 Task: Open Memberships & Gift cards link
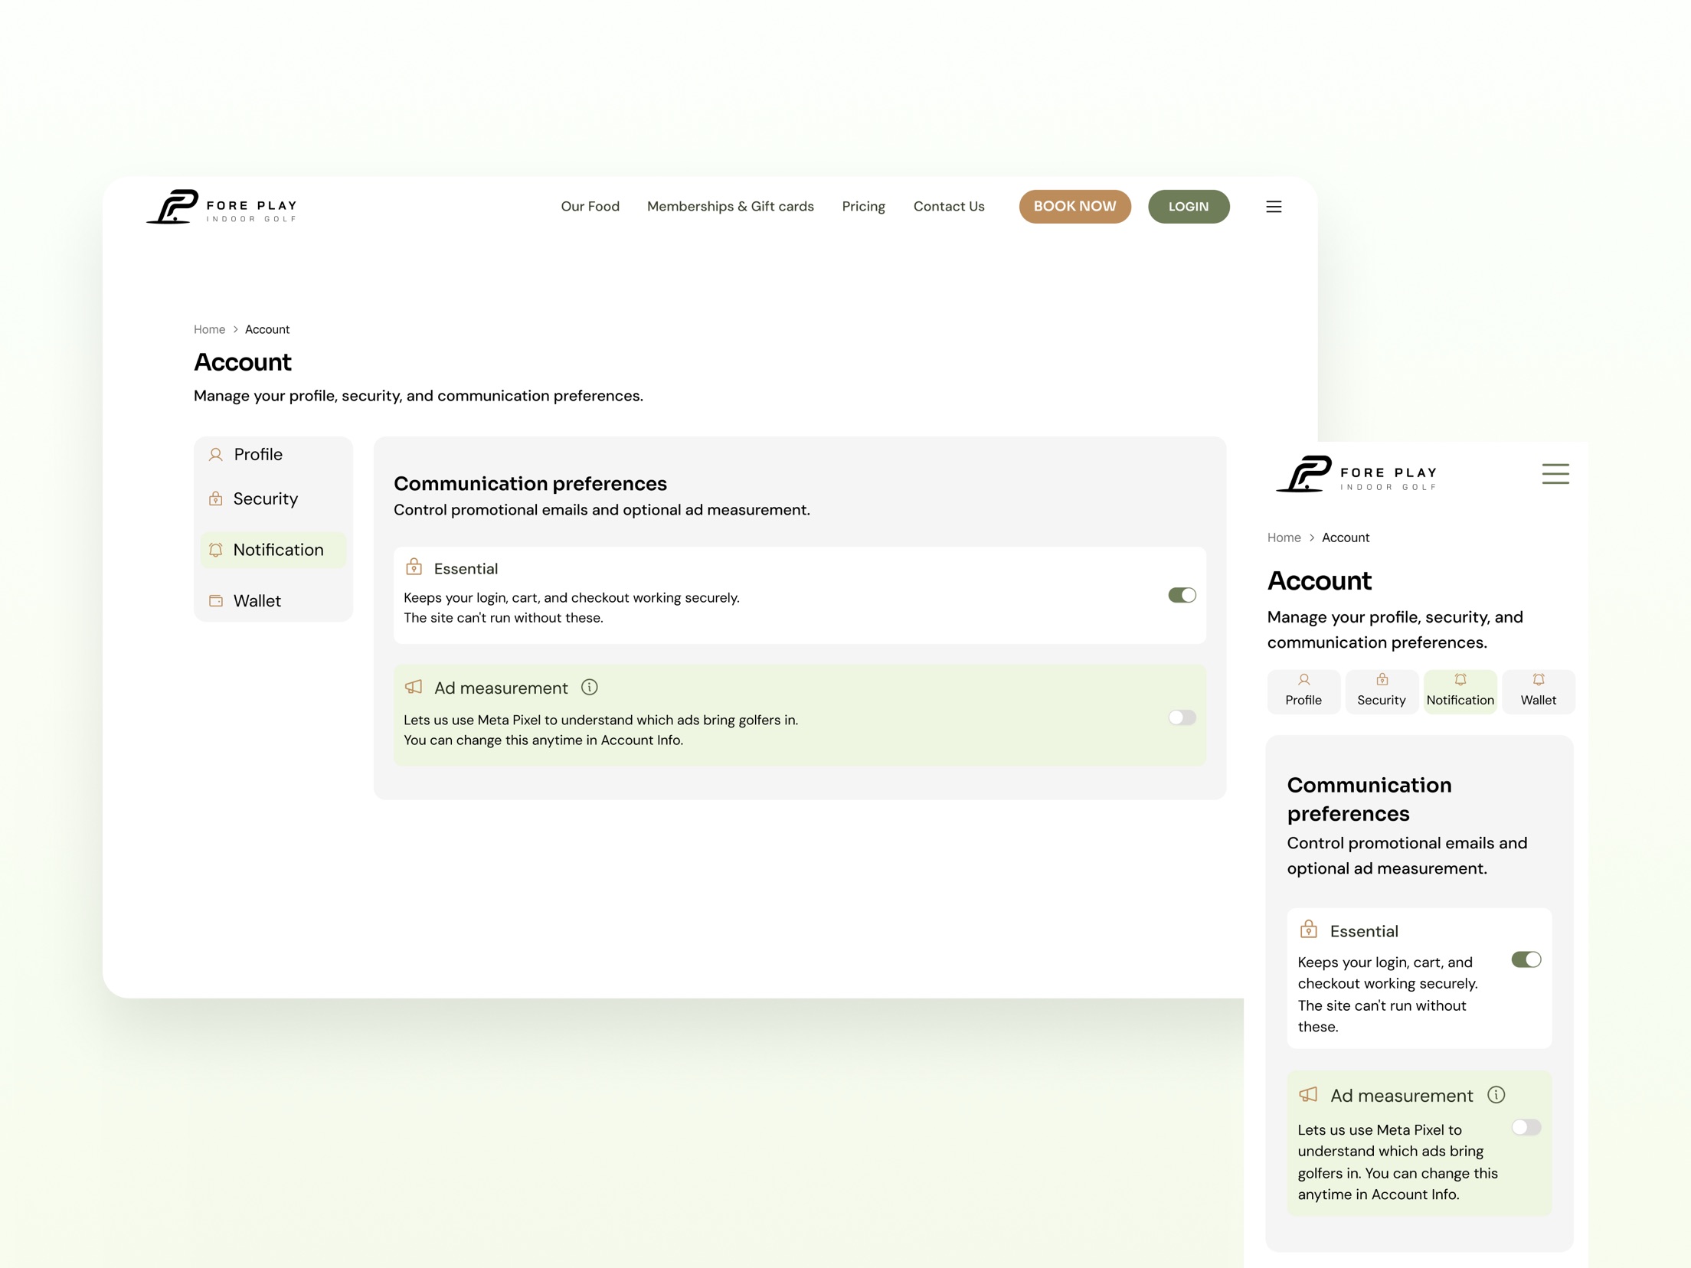(x=731, y=207)
